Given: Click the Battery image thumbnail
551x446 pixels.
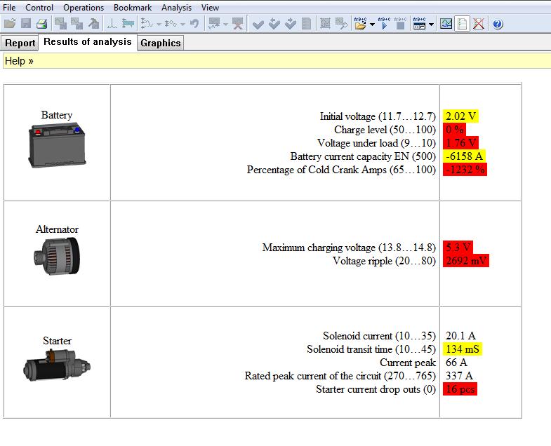Looking at the screenshot, I should coord(57,145).
